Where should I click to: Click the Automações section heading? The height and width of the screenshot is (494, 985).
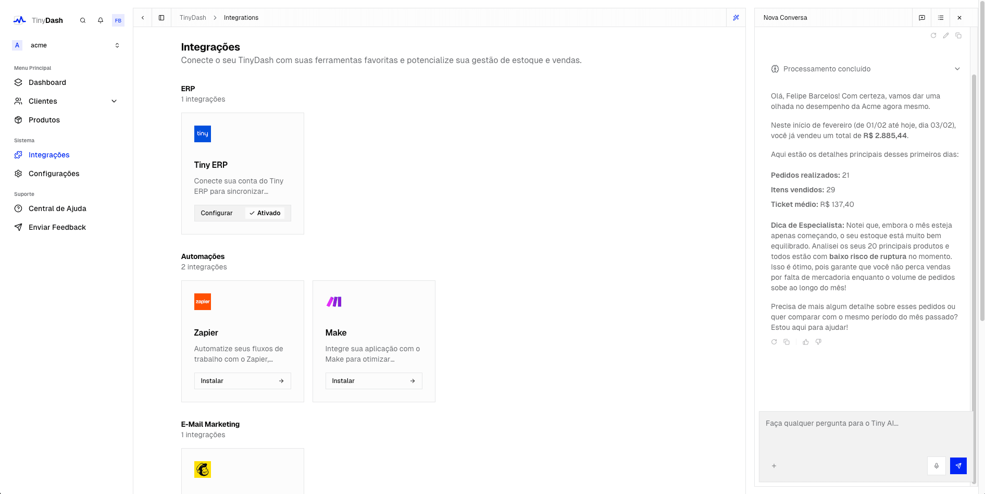pyautogui.click(x=203, y=256)
